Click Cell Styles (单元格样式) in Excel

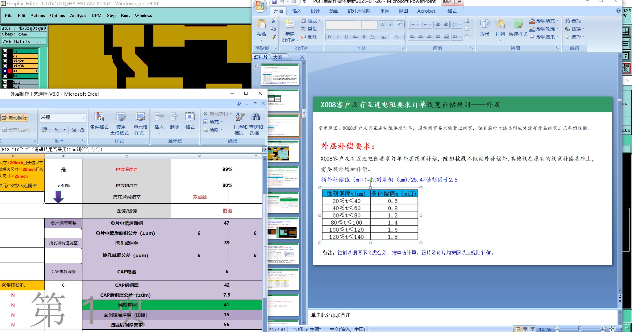(x=140, y=123)
